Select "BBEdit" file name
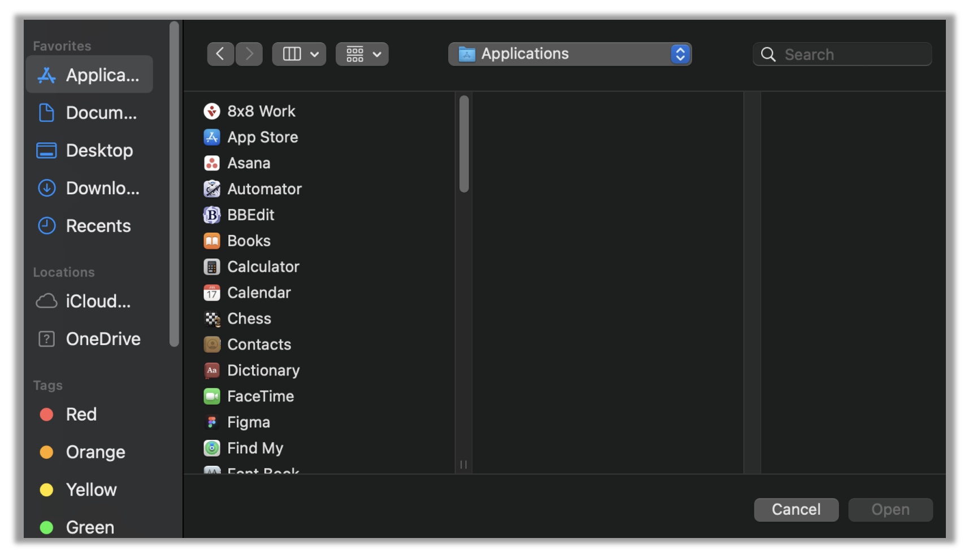This screenshot has width=973, height=560. click(x=251, y=215)
